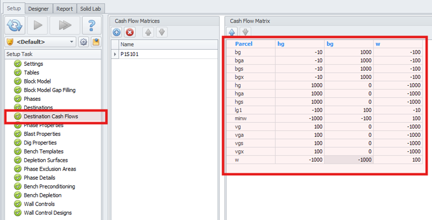432x220 pixels.
Task: Delete cash flow matrix with red X icon
Action: coord(130,32)
